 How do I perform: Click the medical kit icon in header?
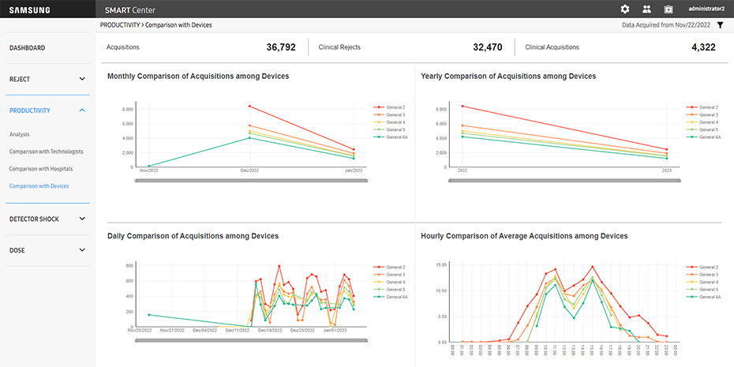[x=668, y=9]
